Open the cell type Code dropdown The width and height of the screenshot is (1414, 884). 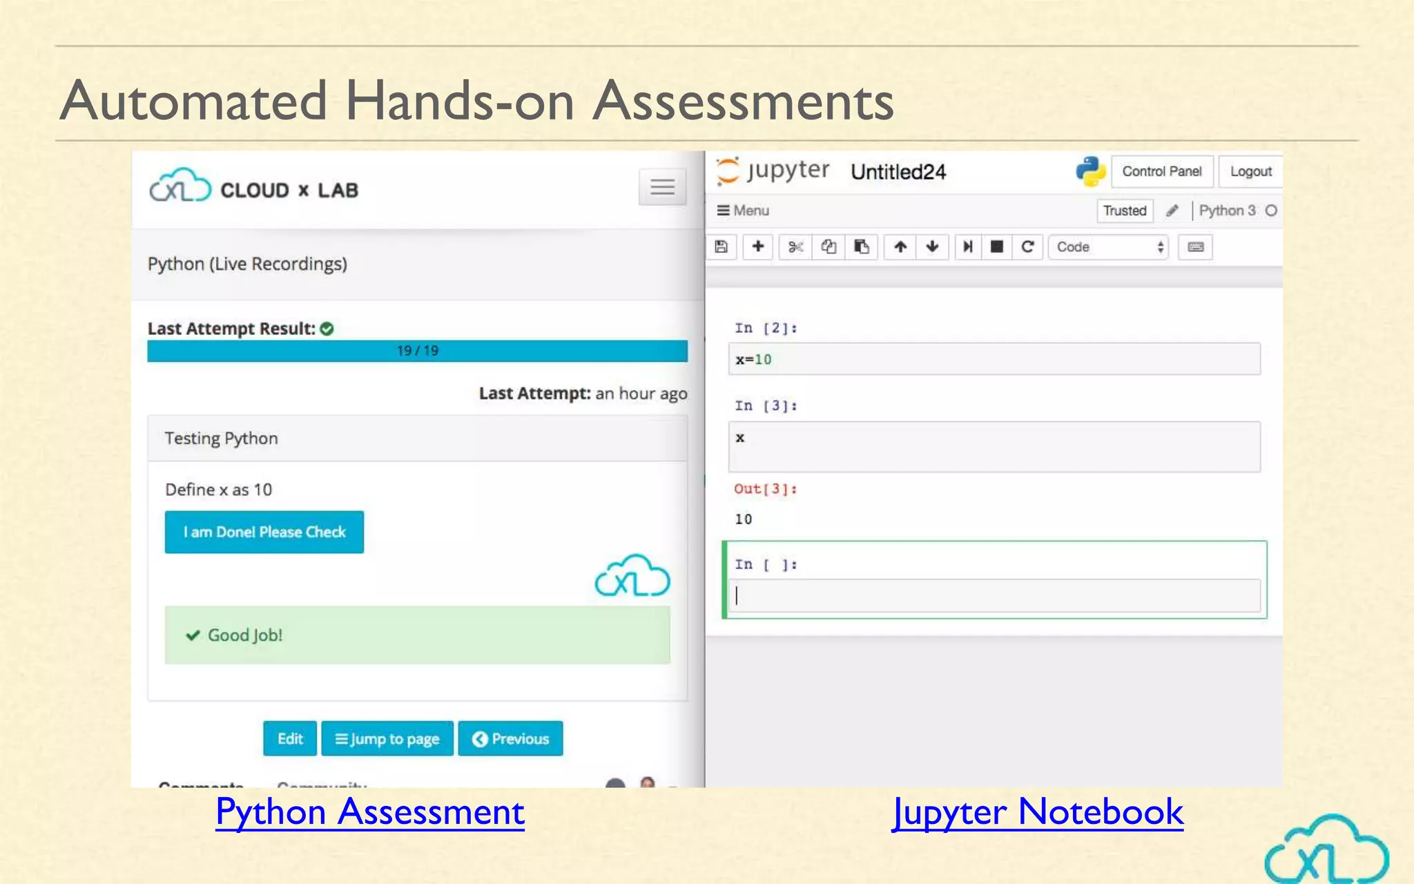point(1108,247)
